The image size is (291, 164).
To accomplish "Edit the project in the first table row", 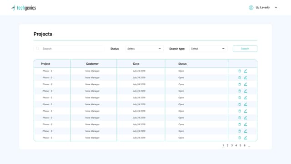I will point(246,71).
